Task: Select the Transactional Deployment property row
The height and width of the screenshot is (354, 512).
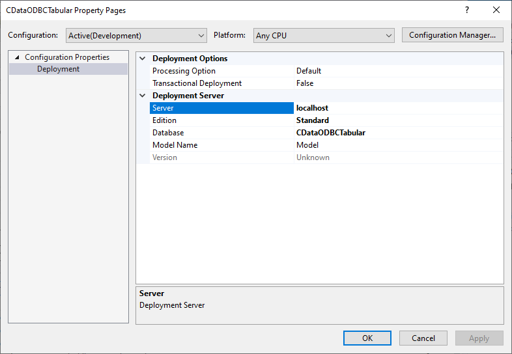Action: pyautogui.click(x=197, y=83)
